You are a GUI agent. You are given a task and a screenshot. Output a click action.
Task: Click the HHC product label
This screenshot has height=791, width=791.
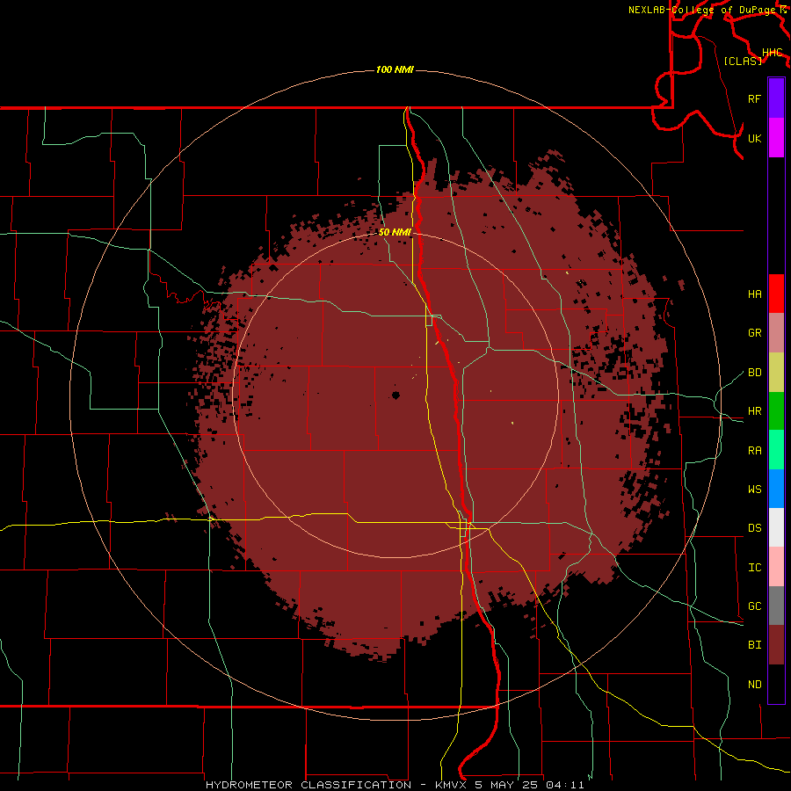click(x=773, y=53)
